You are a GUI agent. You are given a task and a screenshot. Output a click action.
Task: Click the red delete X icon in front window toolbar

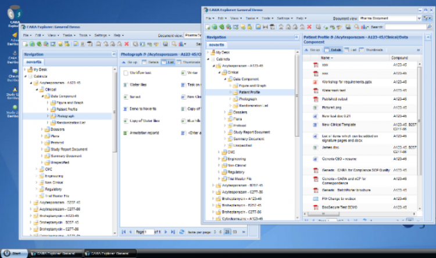coord(308,27)
